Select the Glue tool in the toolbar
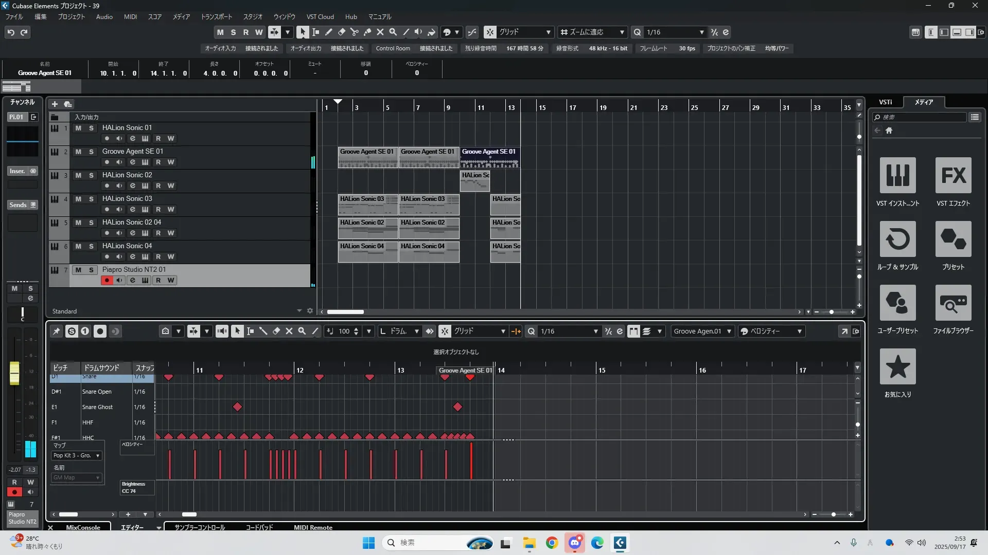This screenshot has height=555, width=988. pyautogui.click(x=367, y=32)
